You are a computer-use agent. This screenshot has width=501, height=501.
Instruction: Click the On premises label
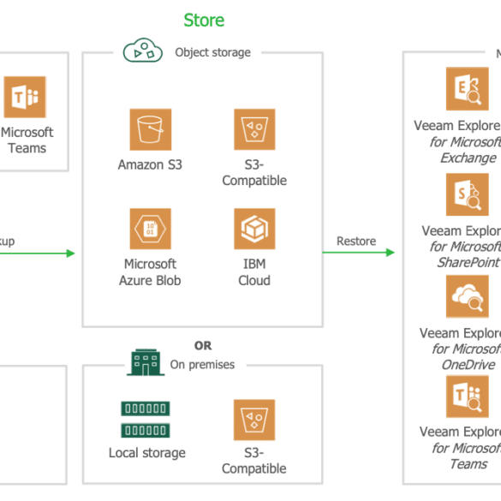coord(202,365)
